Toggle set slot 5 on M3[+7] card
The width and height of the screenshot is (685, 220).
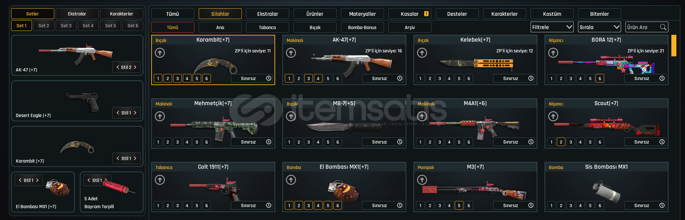click(x=459, y=205)
